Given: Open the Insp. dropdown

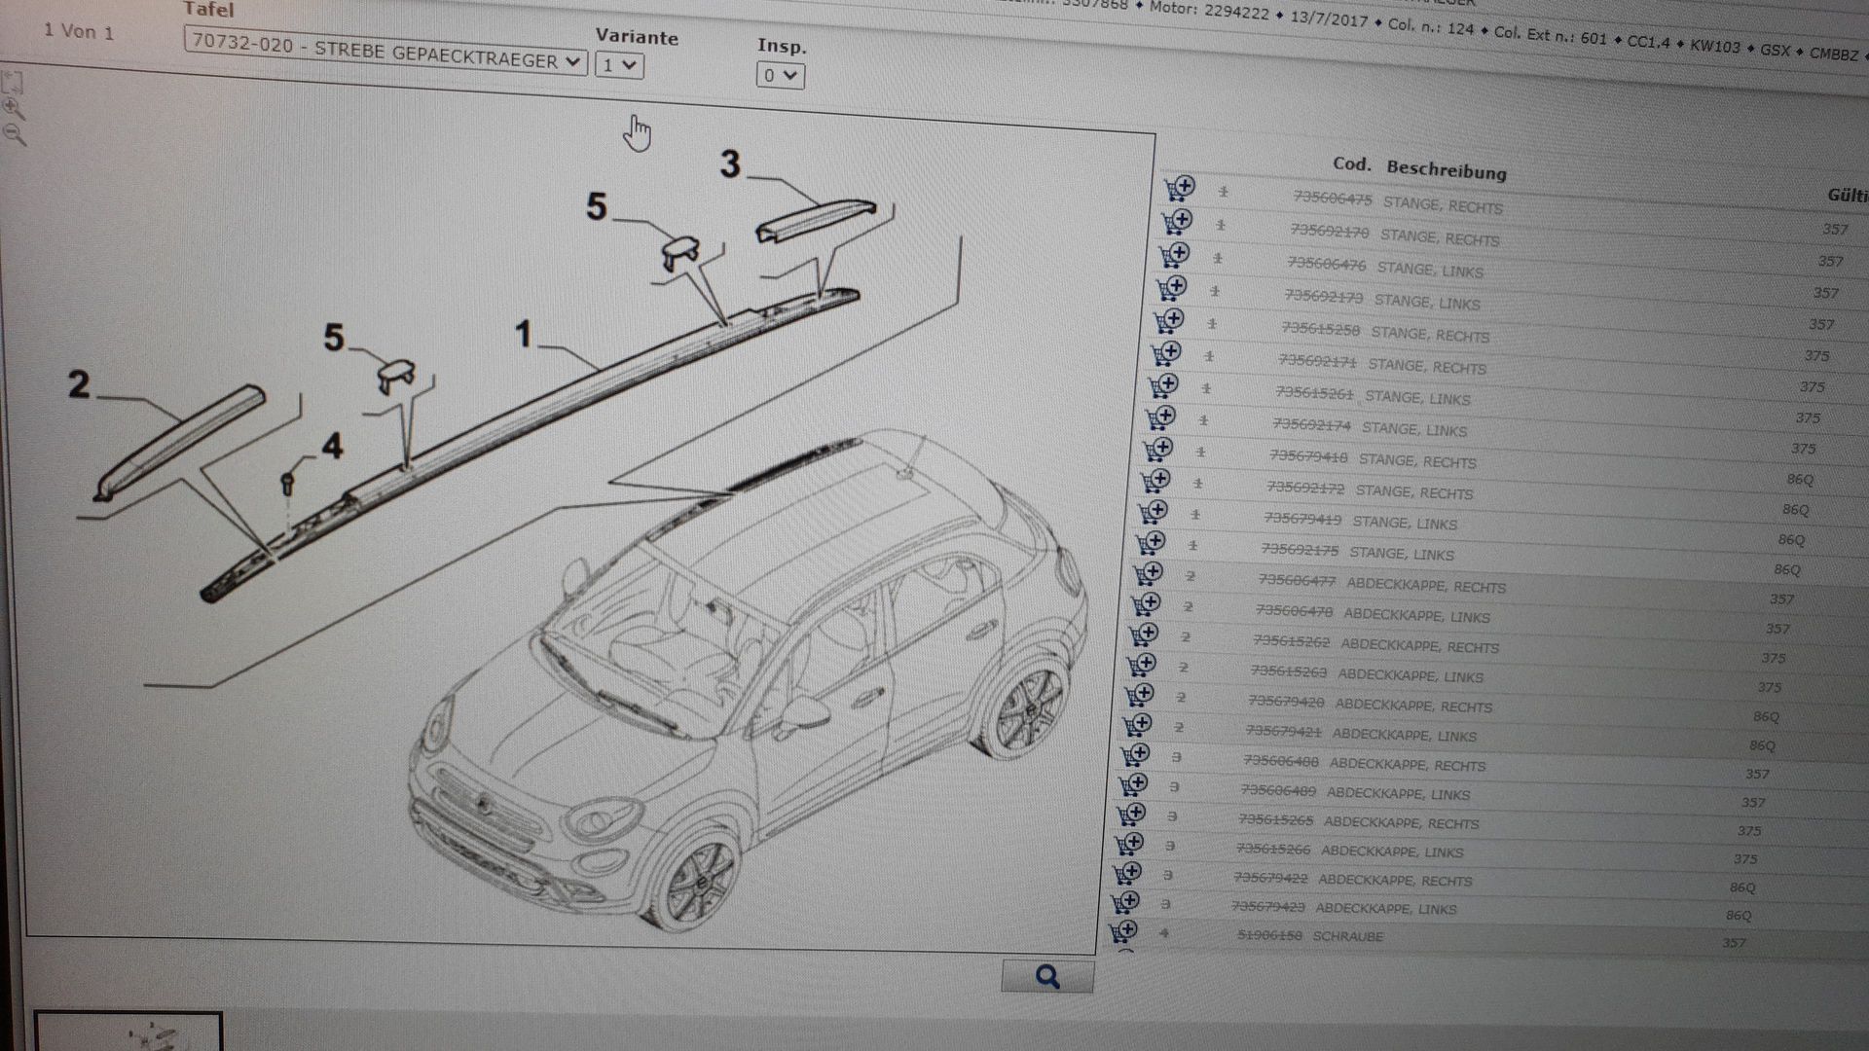Looking at the screenshot, I should (780, 75).
